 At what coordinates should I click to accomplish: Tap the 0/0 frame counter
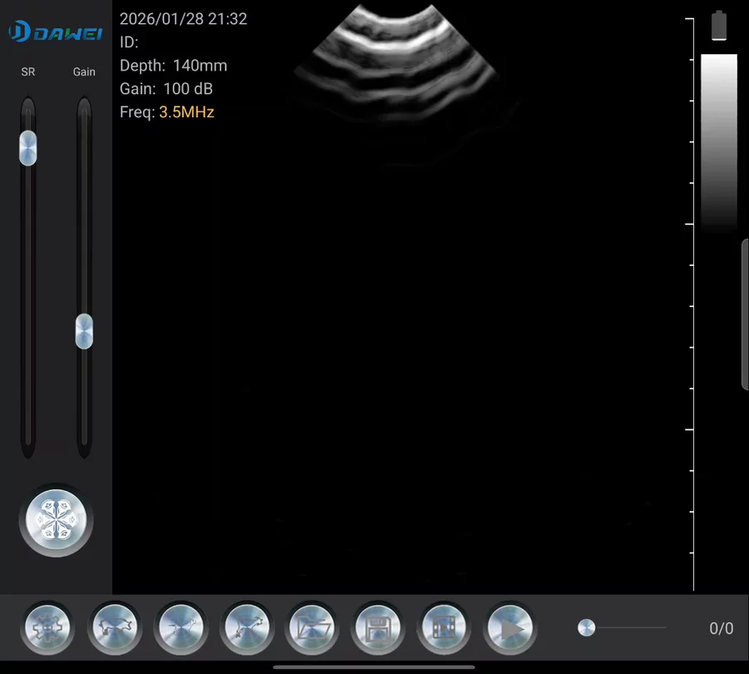[x=721, y=629]
